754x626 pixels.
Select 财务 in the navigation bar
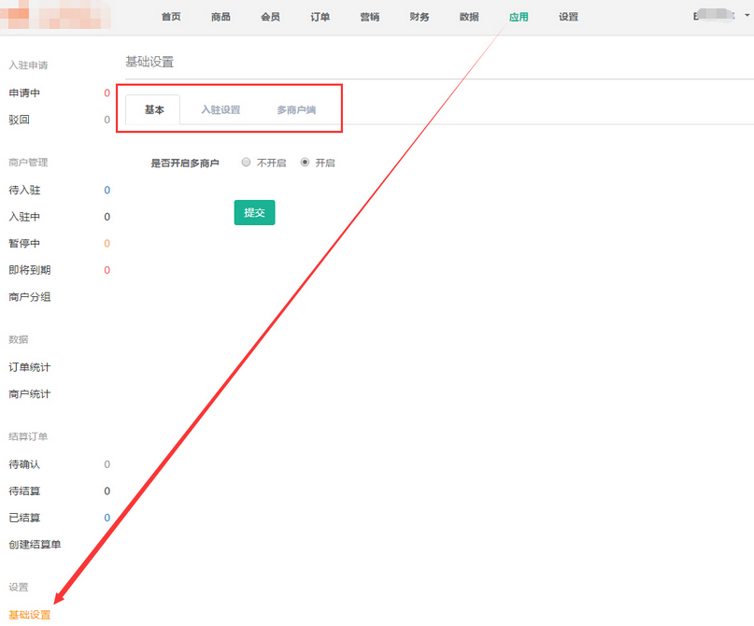(x=420, y=17)
